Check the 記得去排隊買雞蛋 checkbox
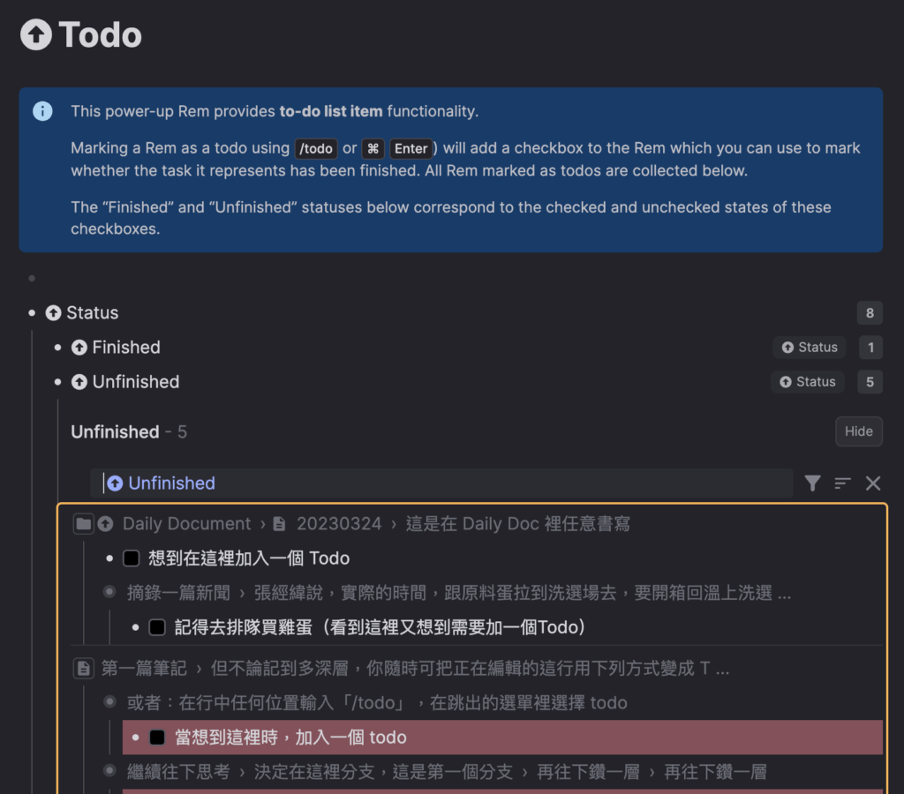The image size is (904, 794). 157,627
